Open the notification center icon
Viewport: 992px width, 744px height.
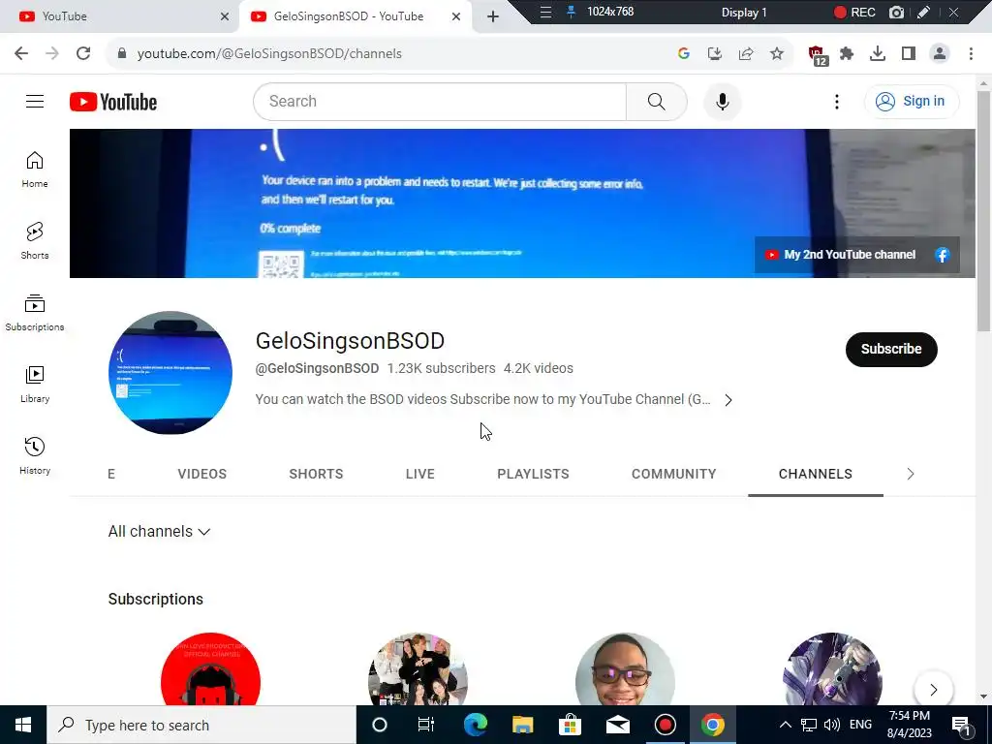point(962,726)
